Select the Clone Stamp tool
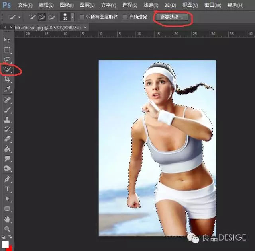 point(7,119)
